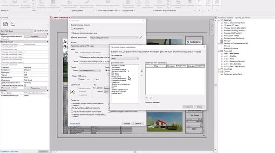Click the sheet type icon in Properties panel
Image resolution: width=275 pixels, height=154 pixels.
tap(5, 24)
